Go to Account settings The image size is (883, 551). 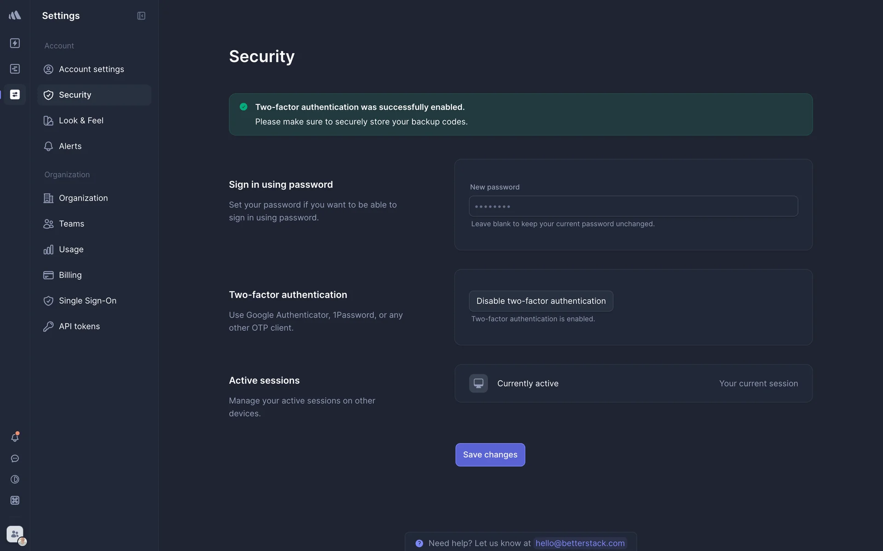pyautogui.click(x=91, y=69)
